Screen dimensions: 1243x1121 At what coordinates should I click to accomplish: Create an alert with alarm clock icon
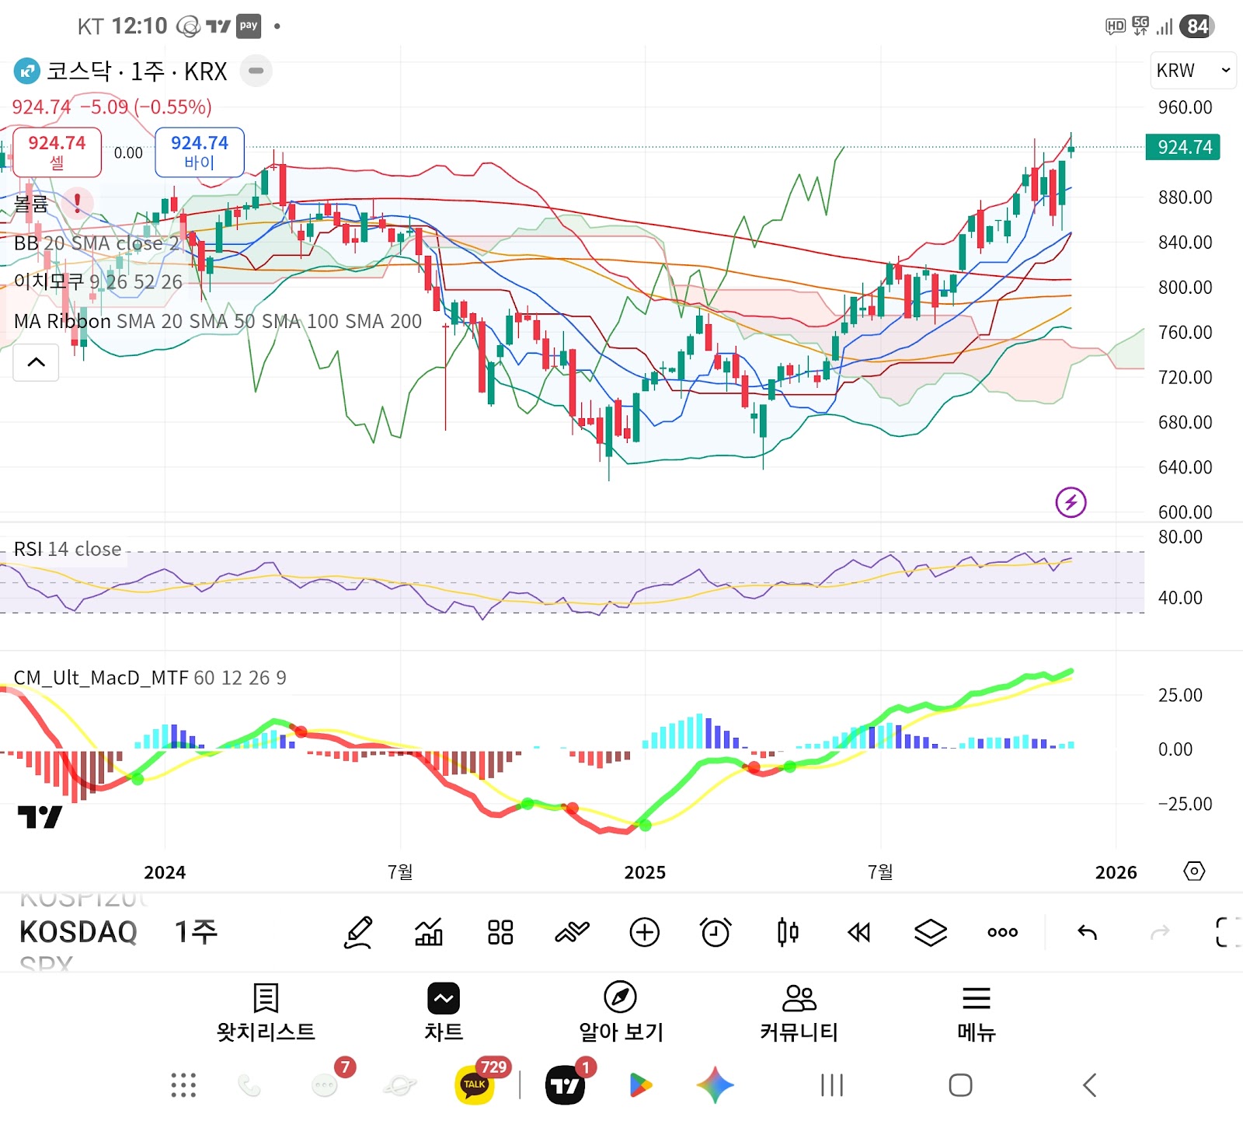click(x=716, y=932)
